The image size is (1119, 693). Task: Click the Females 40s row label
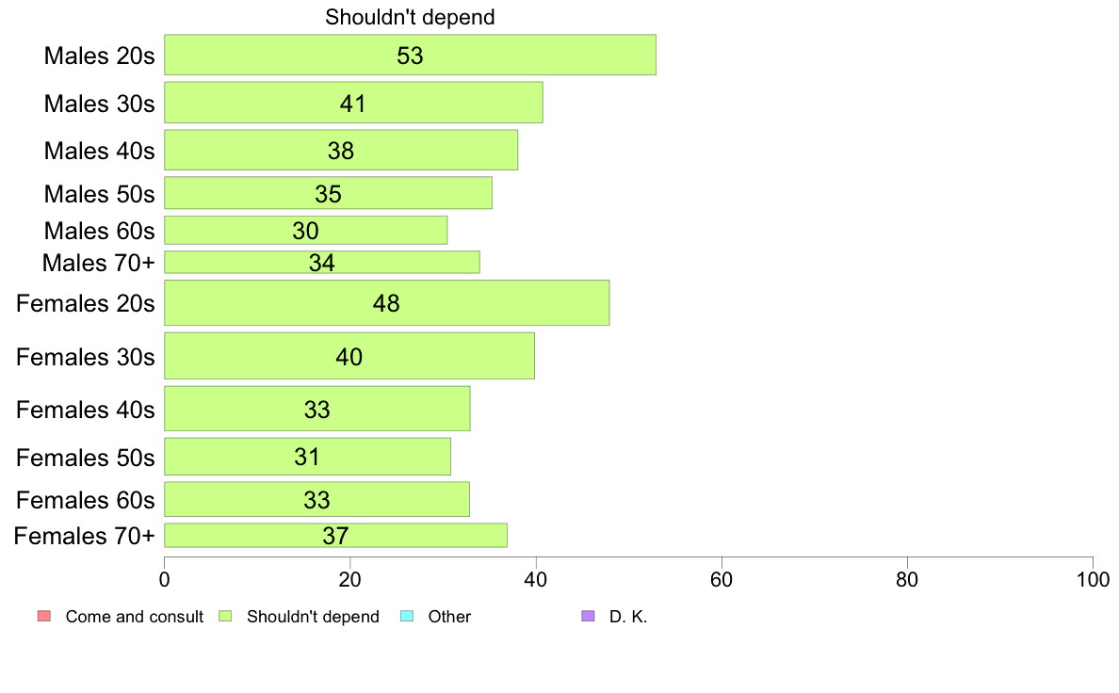[x=86, y=410]
